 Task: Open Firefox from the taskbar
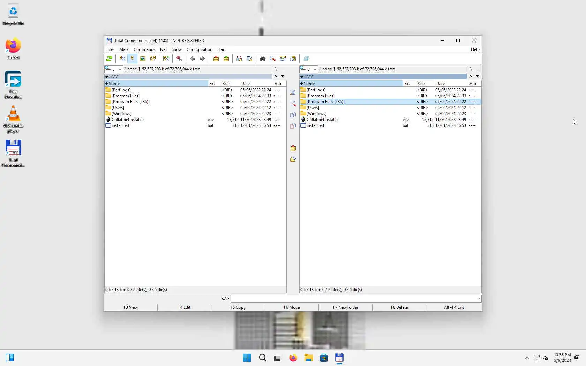click(x=293, y=358)
